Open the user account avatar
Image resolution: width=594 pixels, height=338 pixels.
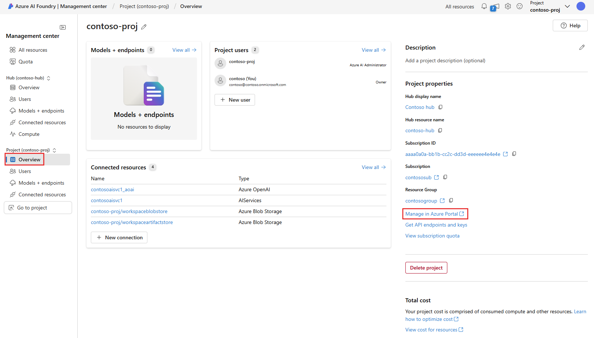(x=581, y=6)
